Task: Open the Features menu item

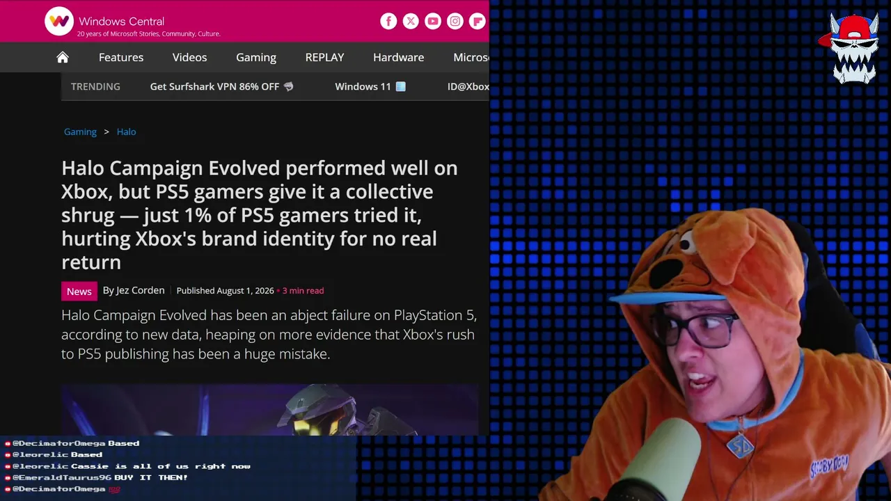Action: [121, 57]
